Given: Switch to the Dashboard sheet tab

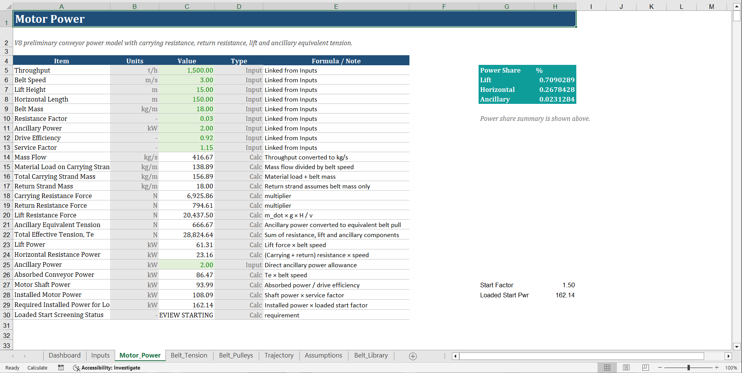Looking at the screenshot, I should [x=64, y=355].
